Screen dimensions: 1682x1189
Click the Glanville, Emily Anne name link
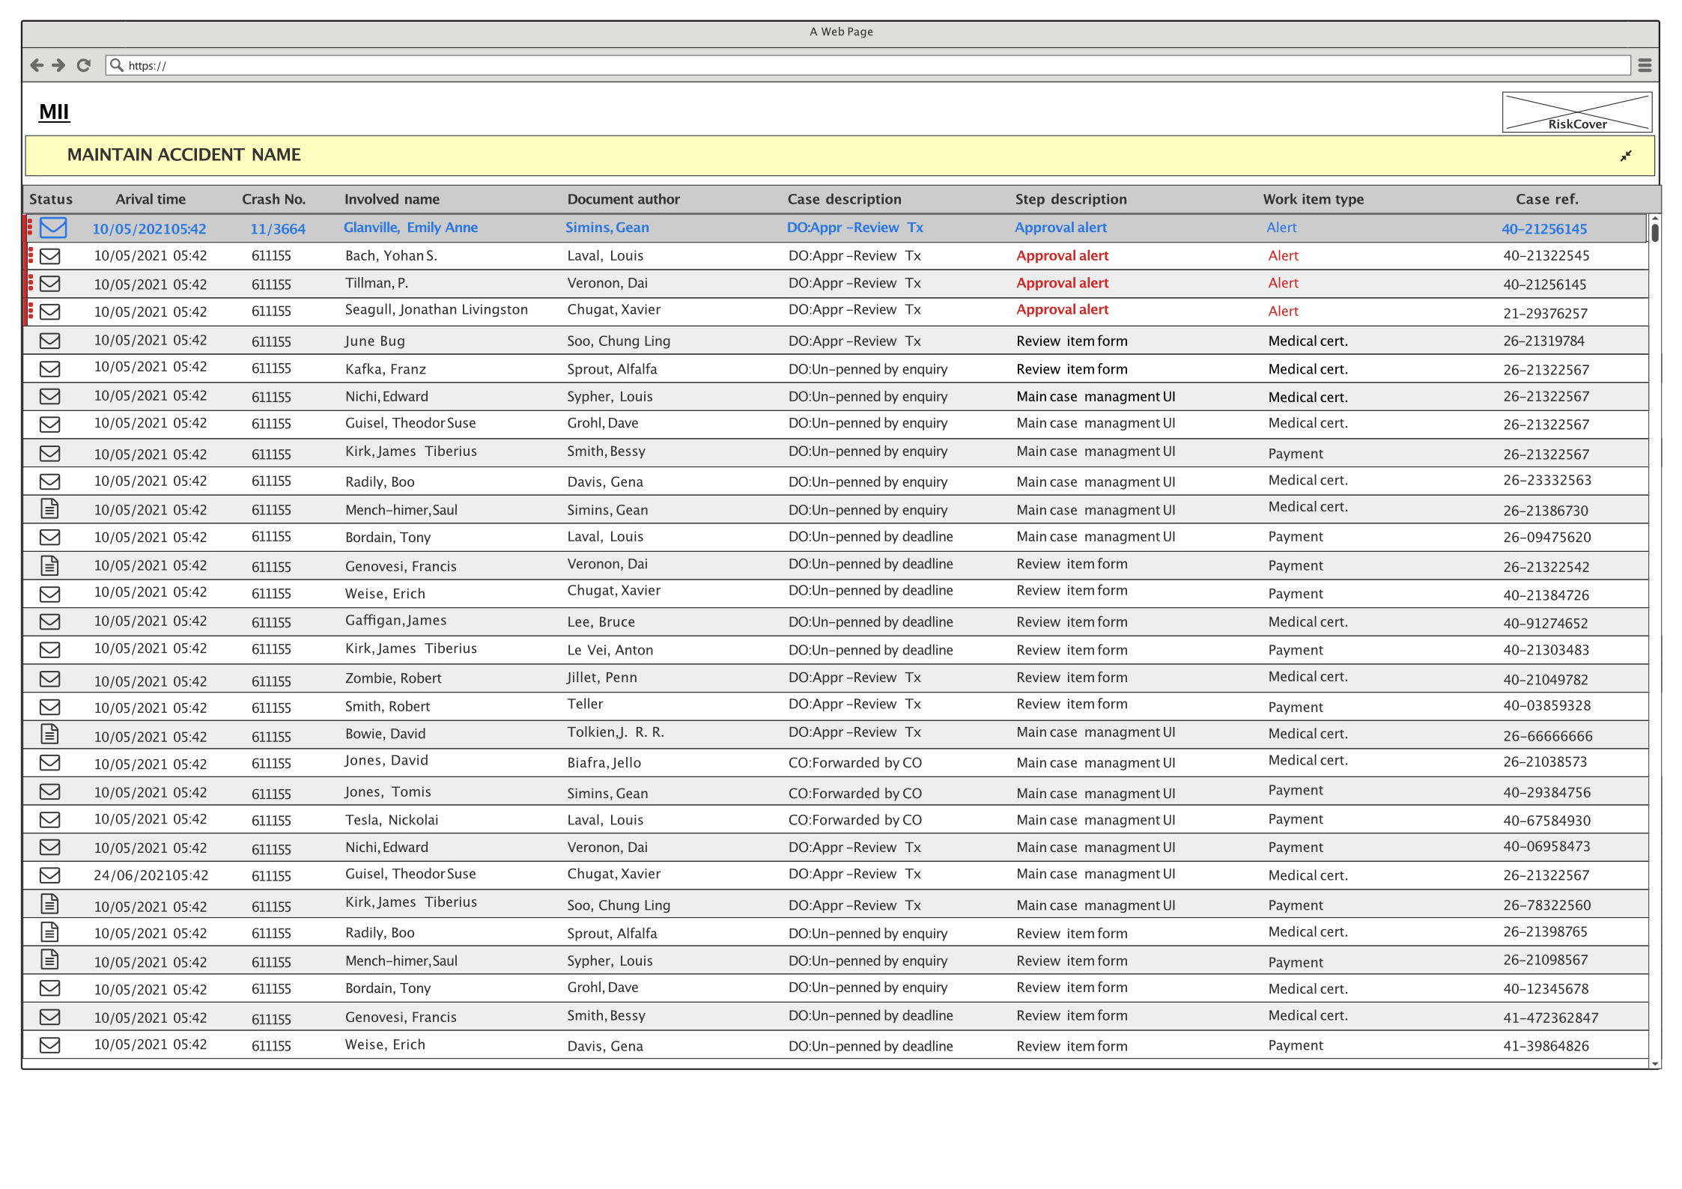click(x=410, y=228)
